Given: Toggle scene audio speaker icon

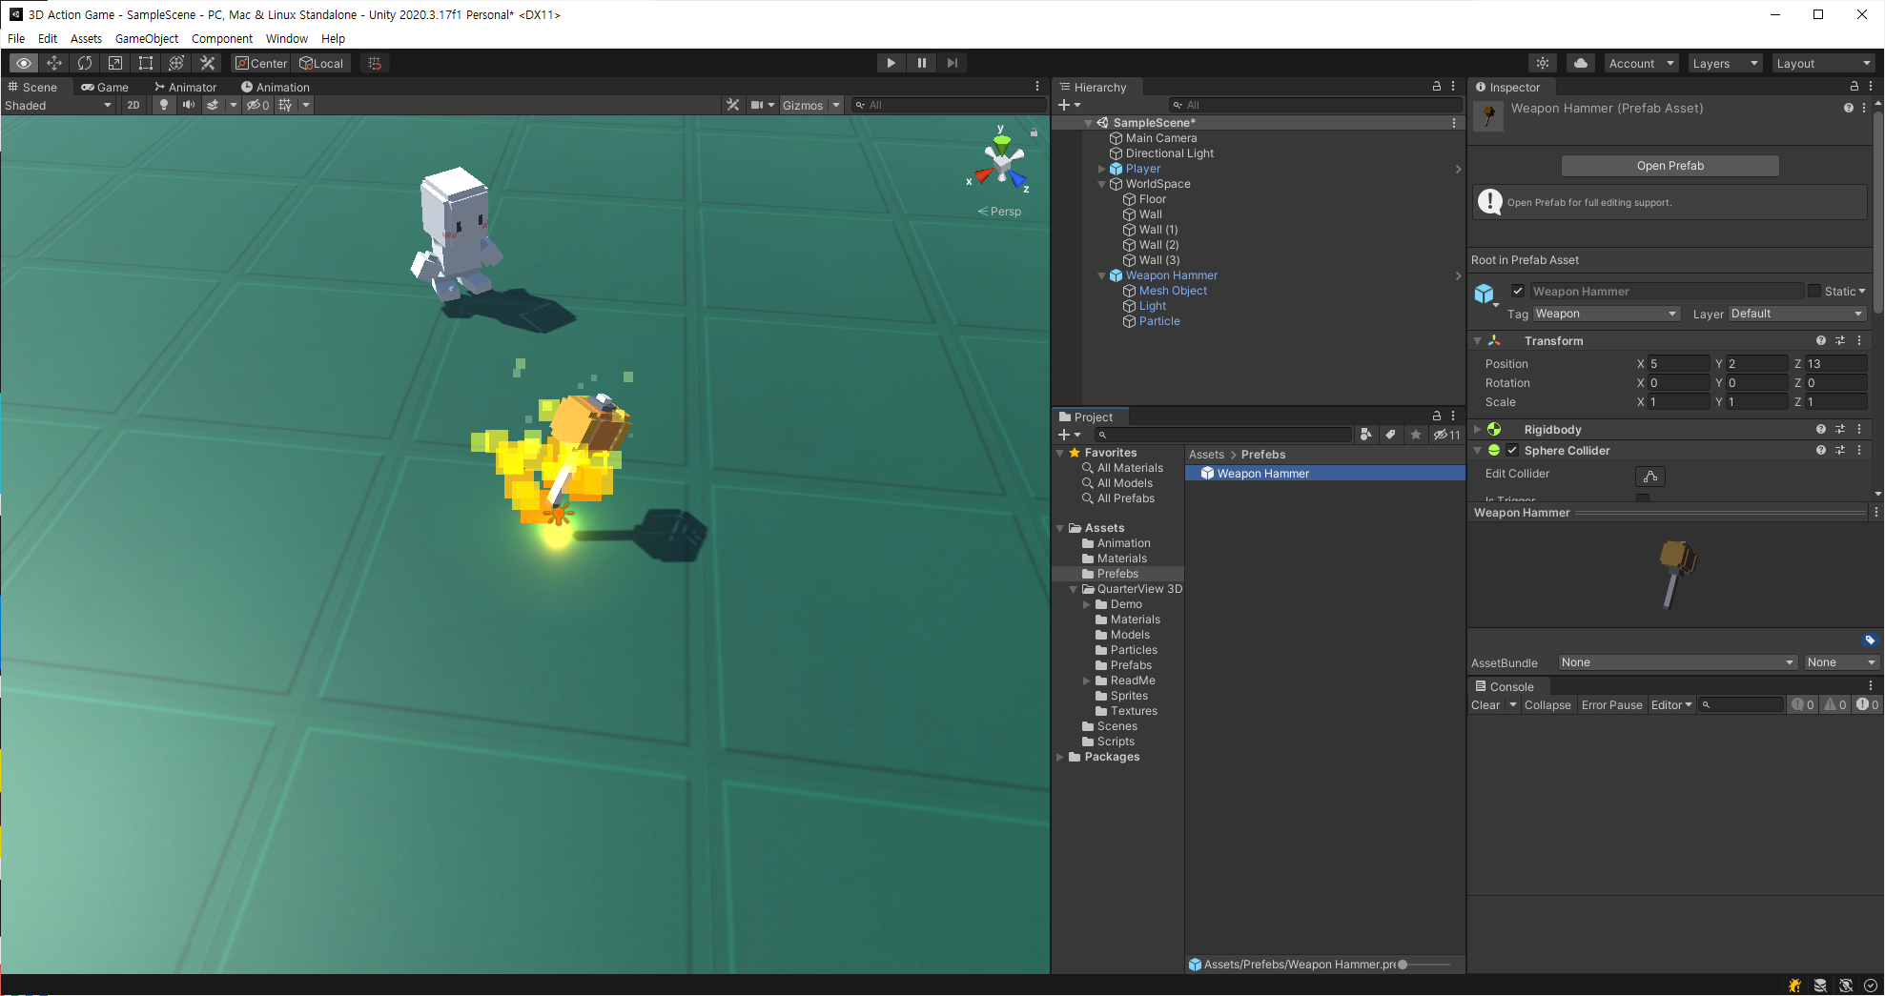Looking at the screenshot, I should [189, 105].
